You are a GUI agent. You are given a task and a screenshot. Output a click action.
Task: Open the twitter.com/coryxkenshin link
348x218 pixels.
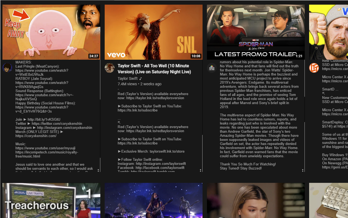coord(60,123)
